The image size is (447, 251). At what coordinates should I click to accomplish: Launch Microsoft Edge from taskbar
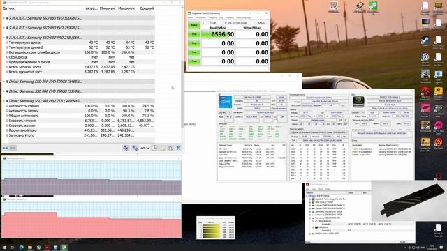(x=22, y=248)
